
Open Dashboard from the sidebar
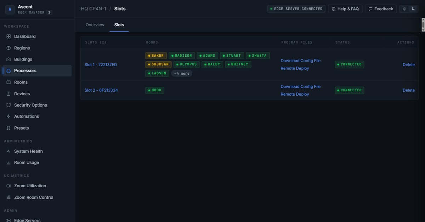click(x=37, y=36)
